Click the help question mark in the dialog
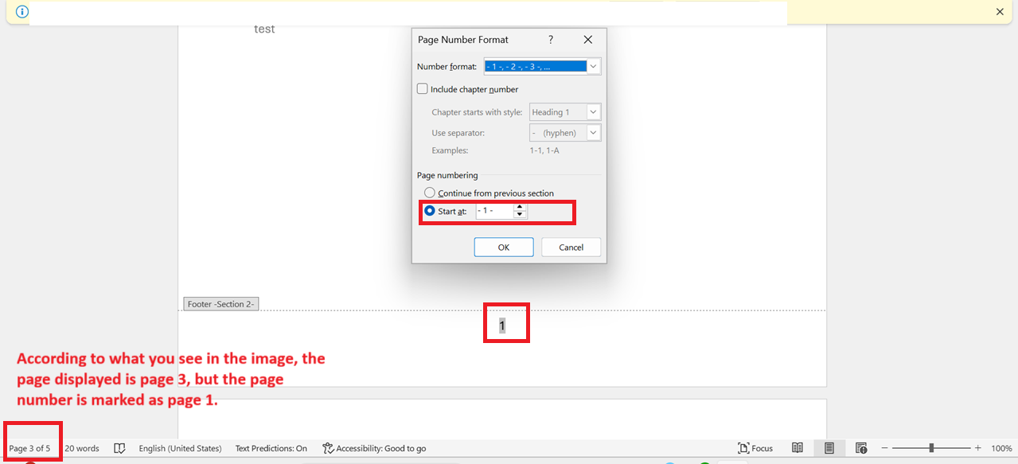Screen dimensions: 1018x464 pyautogui.click(x=550, y=39)
